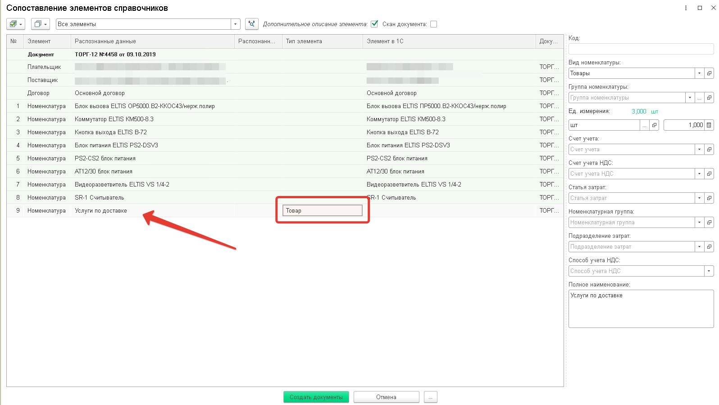Click the Элемент в 1С column header
Viewport: 719px width, 405px height.
pyautogui.click(x=449, y=41)
